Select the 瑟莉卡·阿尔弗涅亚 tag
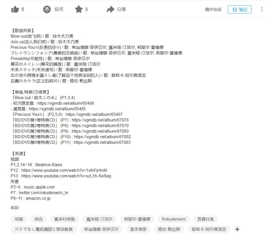 click(x=209, y=229)
